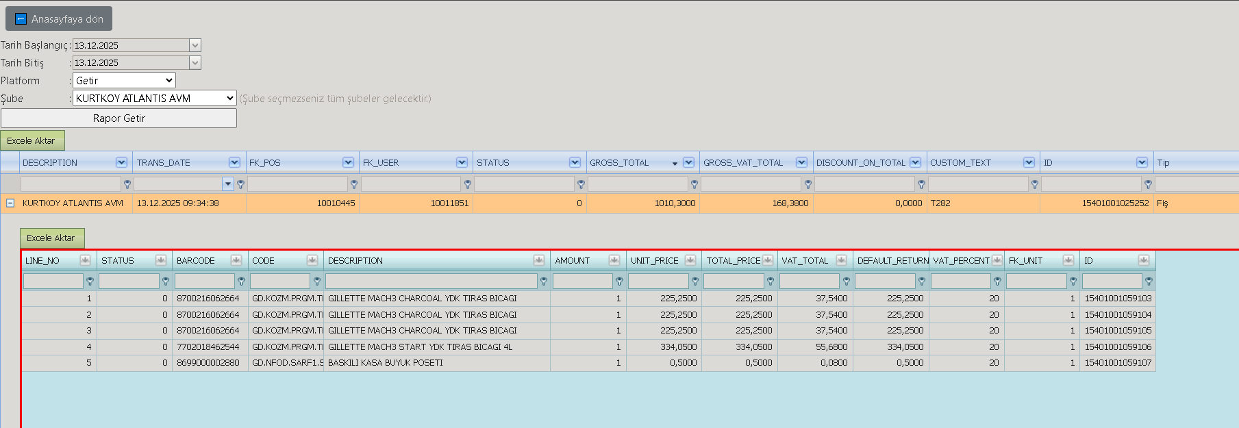Click the filter funnel under GROSS_TOTAL column
The image size is (1239, 428).
click(x=694, y=184)
